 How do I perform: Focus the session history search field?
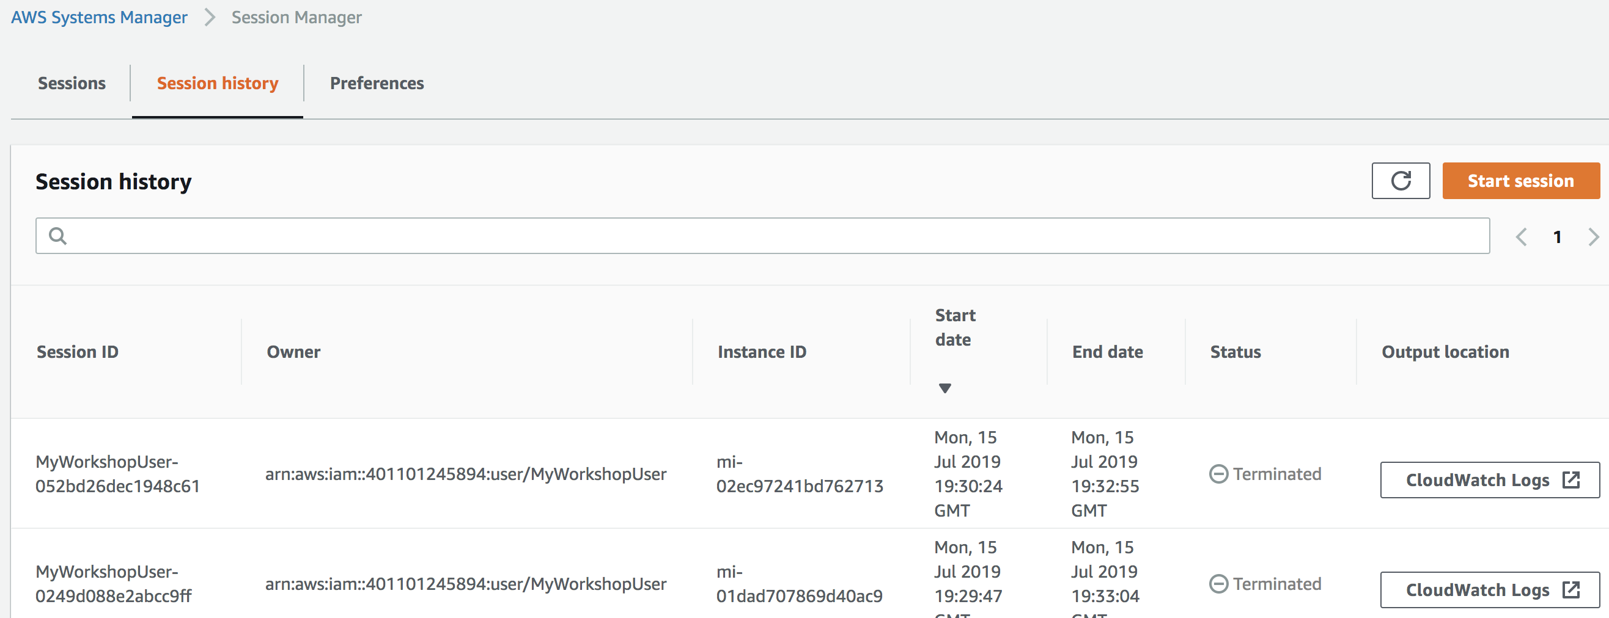[763, 236]
